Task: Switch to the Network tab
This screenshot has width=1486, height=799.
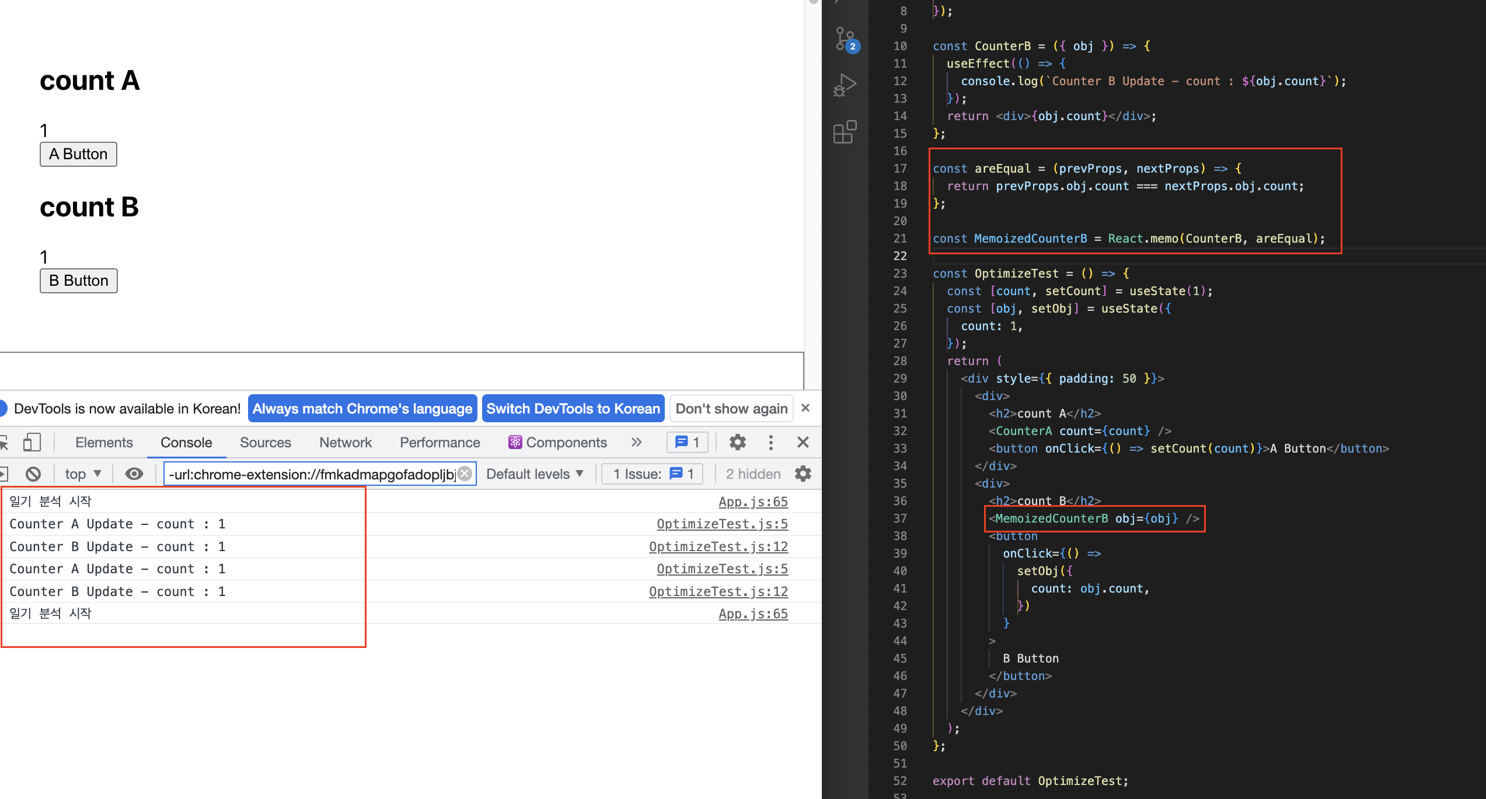Action: pyautogui.click(x=345, y=443)
